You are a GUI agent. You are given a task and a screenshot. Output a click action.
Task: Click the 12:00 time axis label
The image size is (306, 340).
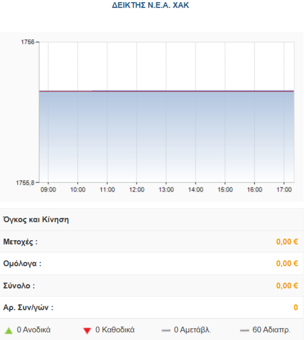(x=137, y=190)
